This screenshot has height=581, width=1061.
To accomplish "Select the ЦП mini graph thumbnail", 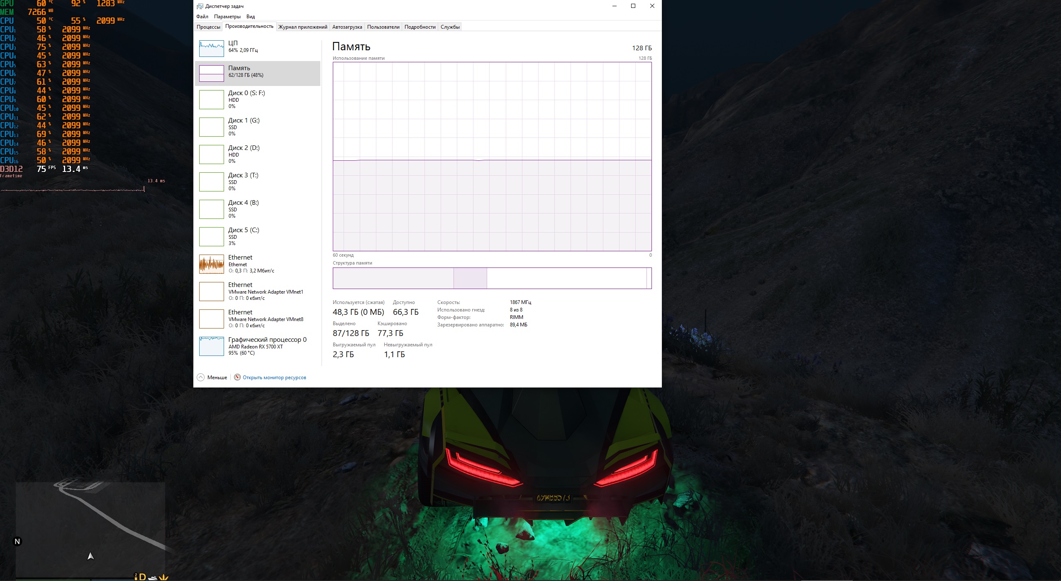I will point(211,49).
